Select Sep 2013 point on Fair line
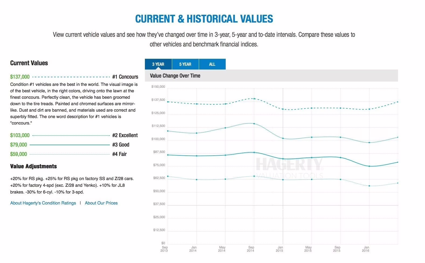 168,176
